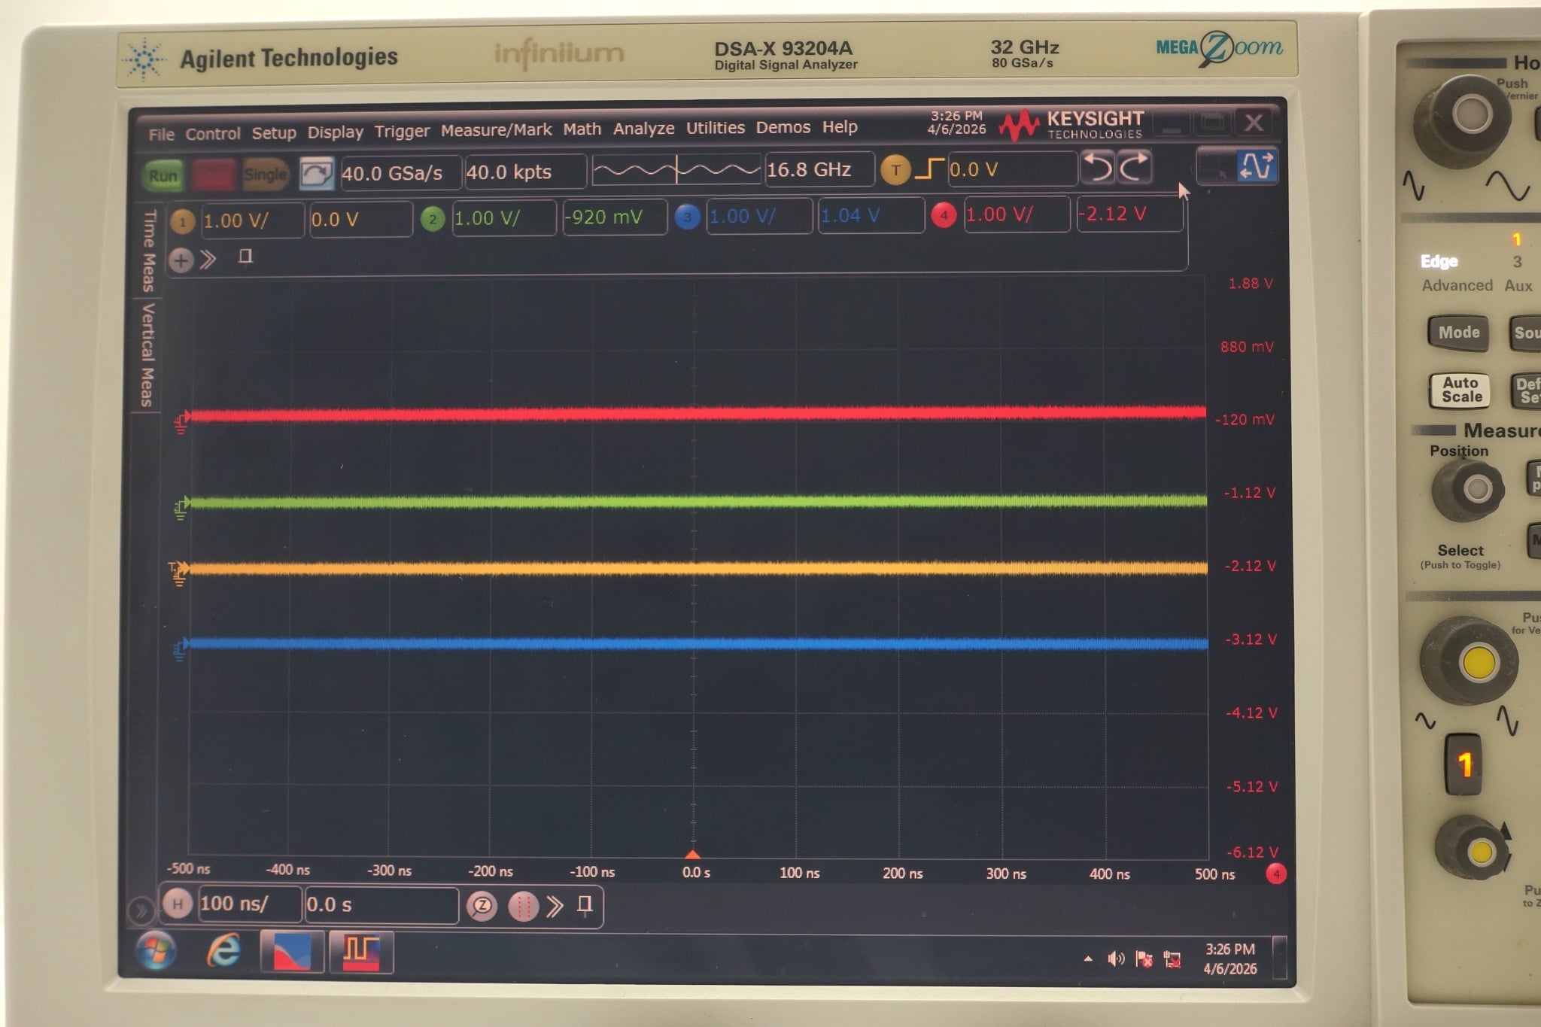This screenshot has width=1541, height=1027.
Task: Select the 100 ns/ timebase field
Action: tap(249, 904)
